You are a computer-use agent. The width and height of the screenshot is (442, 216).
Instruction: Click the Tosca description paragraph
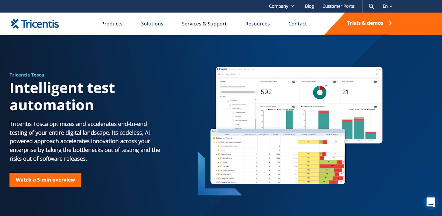(85, 141)
